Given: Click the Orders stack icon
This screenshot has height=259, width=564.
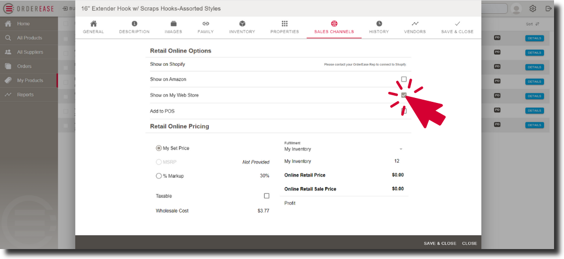Looking at the screenshot, I should click(x=8, y=66).
